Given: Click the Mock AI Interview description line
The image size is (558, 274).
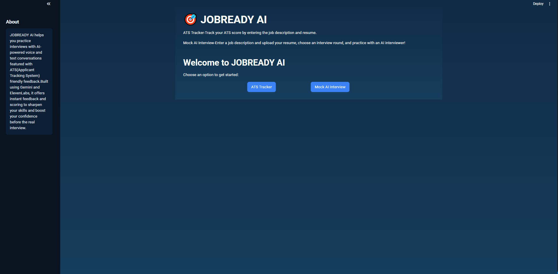Looking at the screenshot, I should tap(294, 43).
